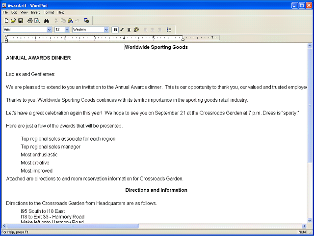Screen dimensions: 314x236
Task: Click the horizontal scrollbar thumb
Action: click(73, 226)
